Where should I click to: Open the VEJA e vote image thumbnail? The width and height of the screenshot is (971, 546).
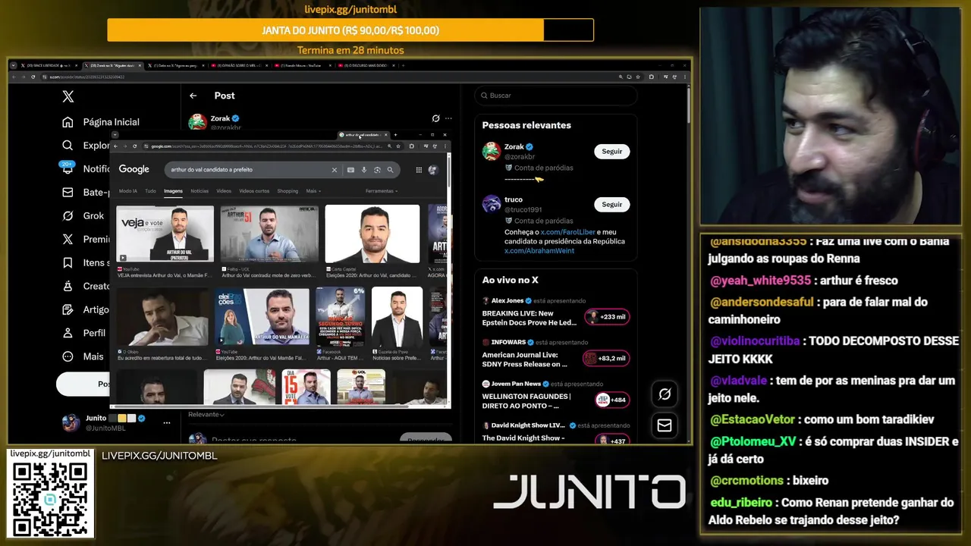(x=165, y=234)
